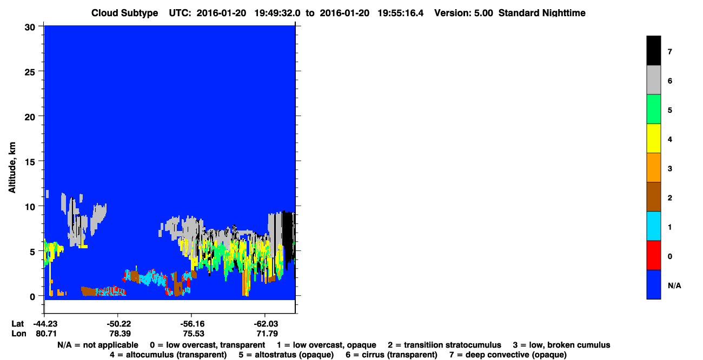Click the brown transition stratocumulus swatch

654,196
